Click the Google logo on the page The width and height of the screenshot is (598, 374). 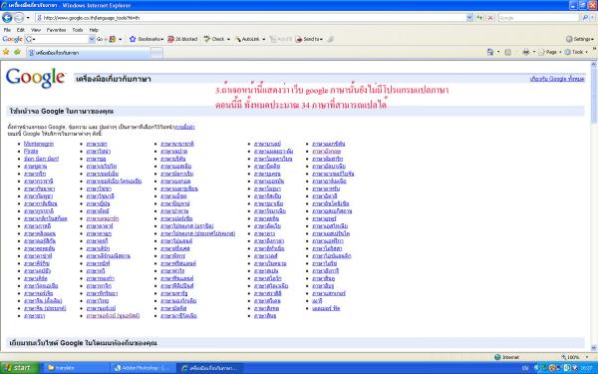pyautogui.click(x=36, y=78)
